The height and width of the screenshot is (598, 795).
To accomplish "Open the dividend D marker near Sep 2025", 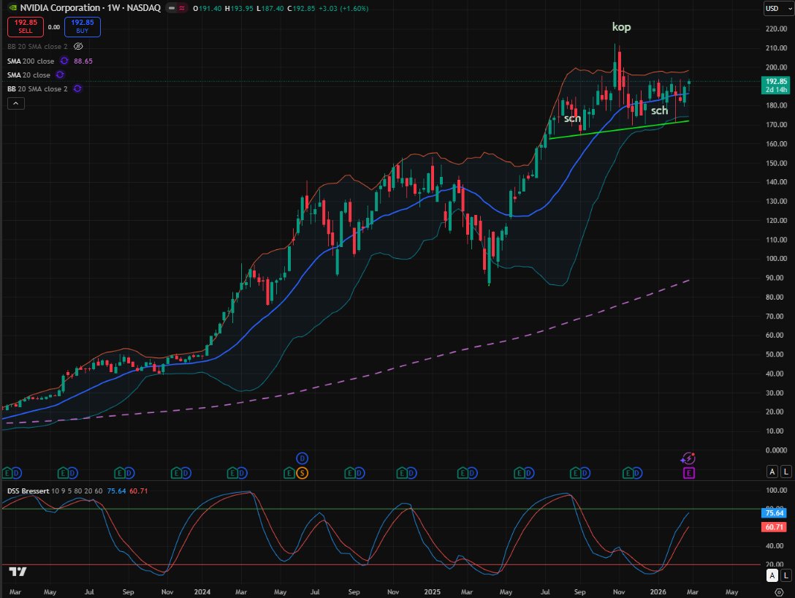I will (585, 473).
